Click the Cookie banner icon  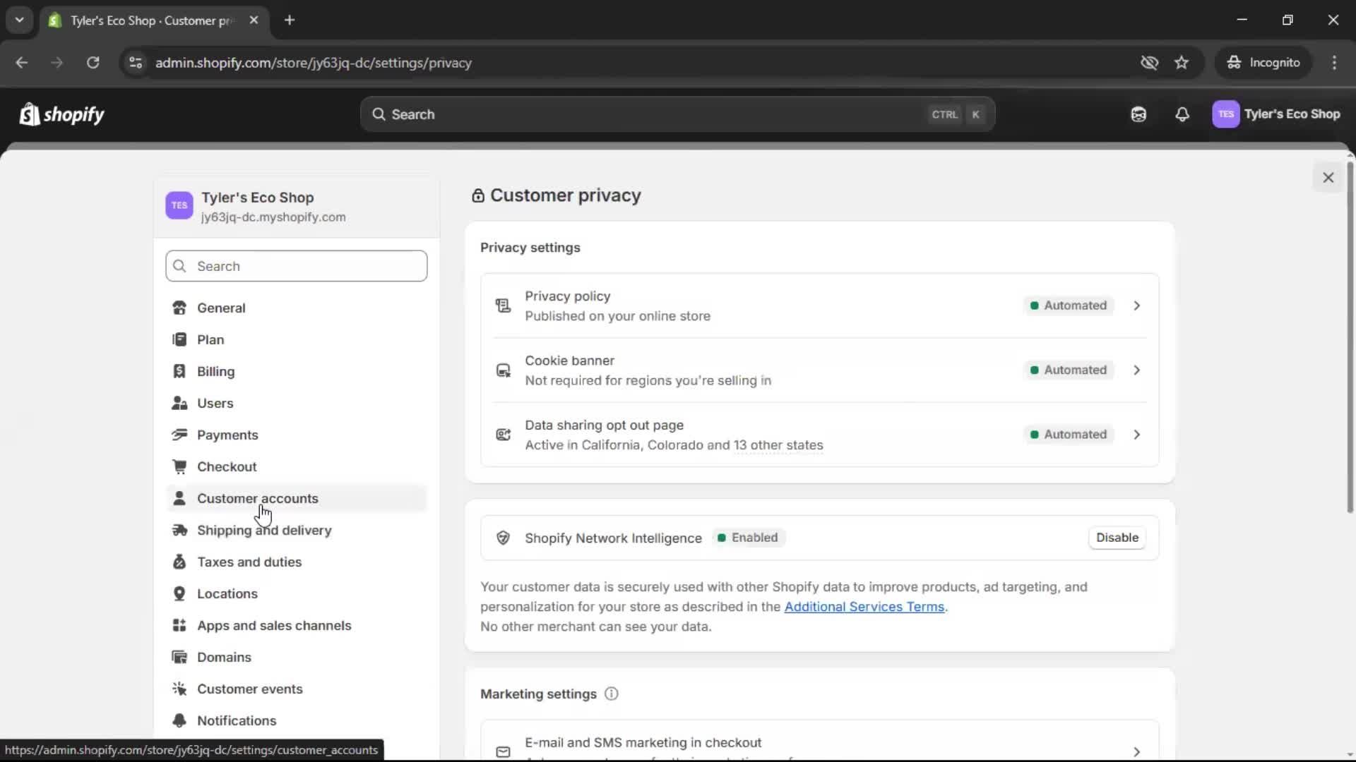pos(503,370)
